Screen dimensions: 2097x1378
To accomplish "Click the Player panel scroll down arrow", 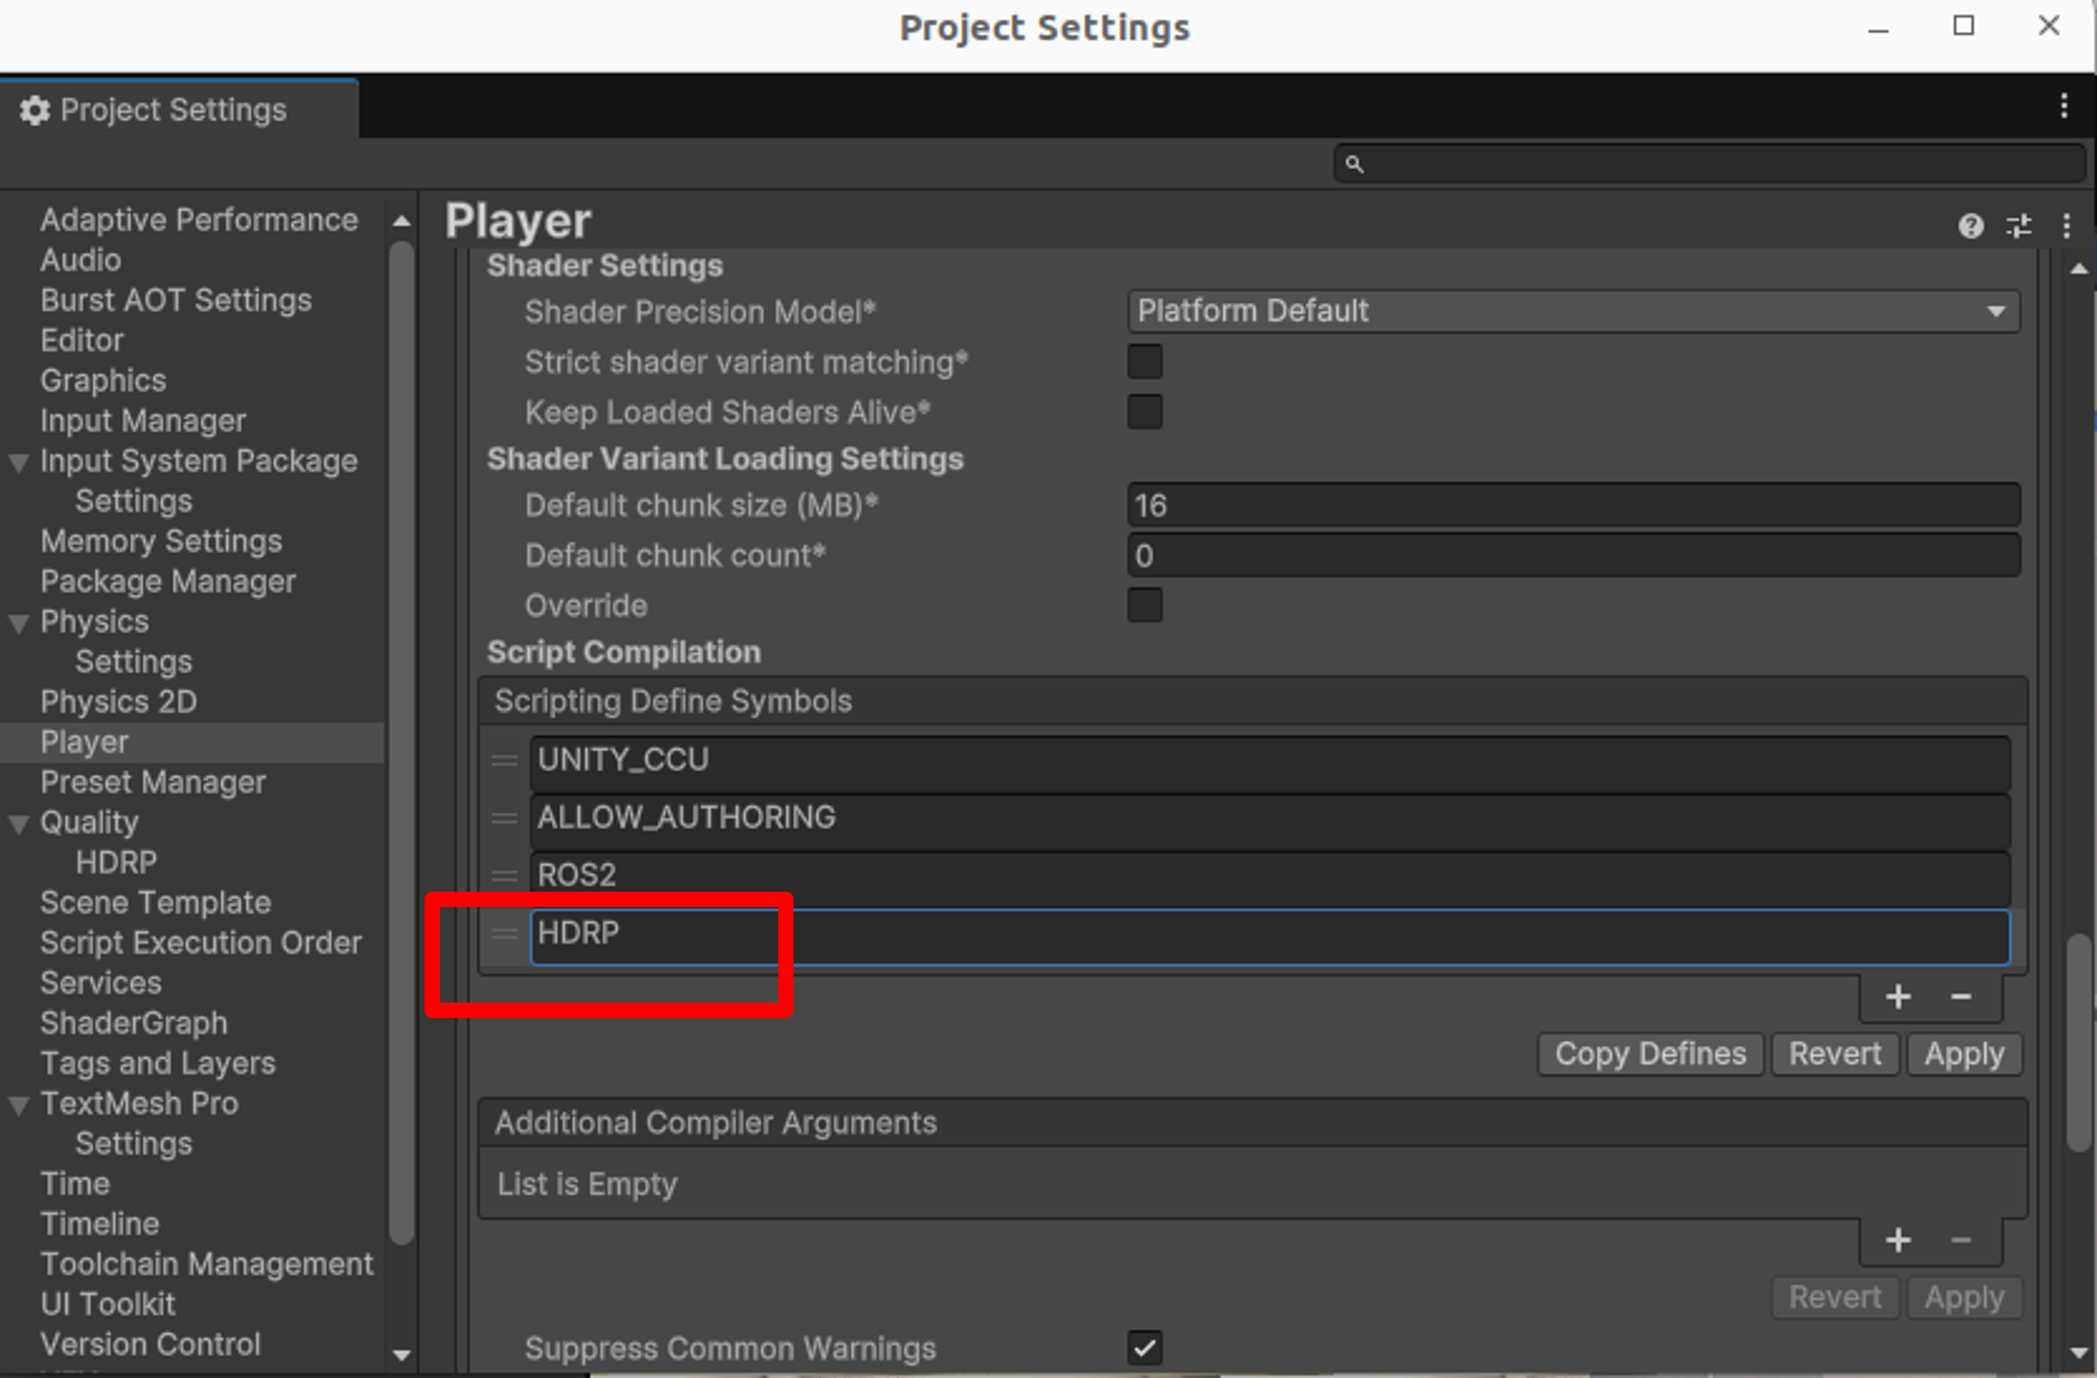I will (2079, 1352).
